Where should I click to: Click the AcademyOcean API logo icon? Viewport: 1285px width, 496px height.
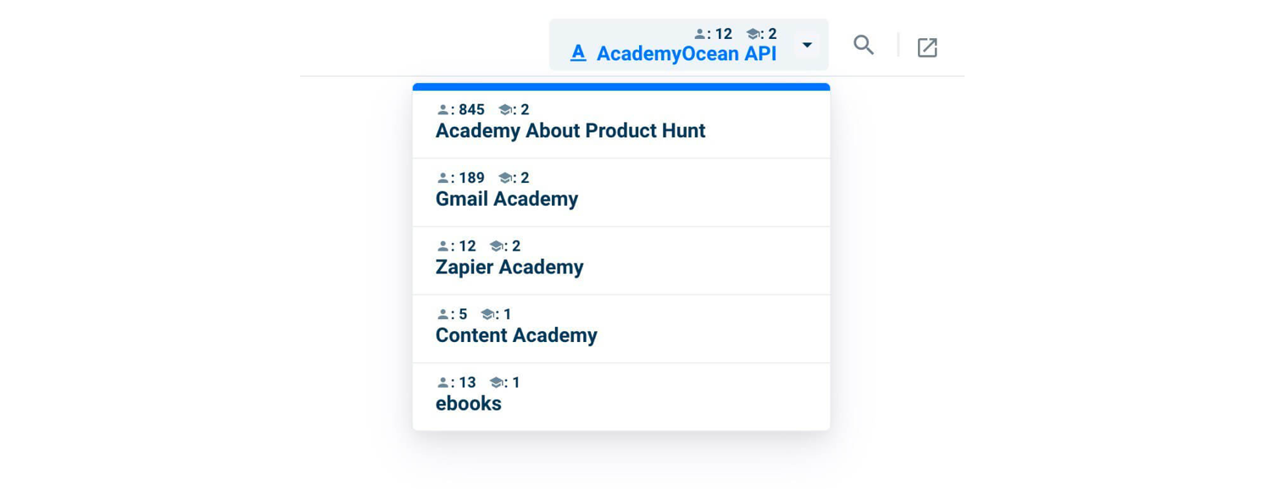point(578,53)
